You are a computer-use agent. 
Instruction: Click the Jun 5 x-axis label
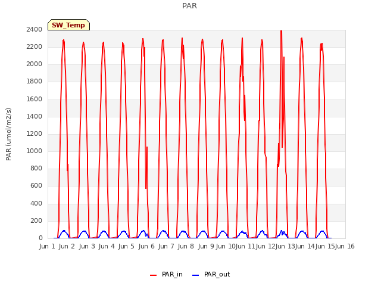pos(126,247)
